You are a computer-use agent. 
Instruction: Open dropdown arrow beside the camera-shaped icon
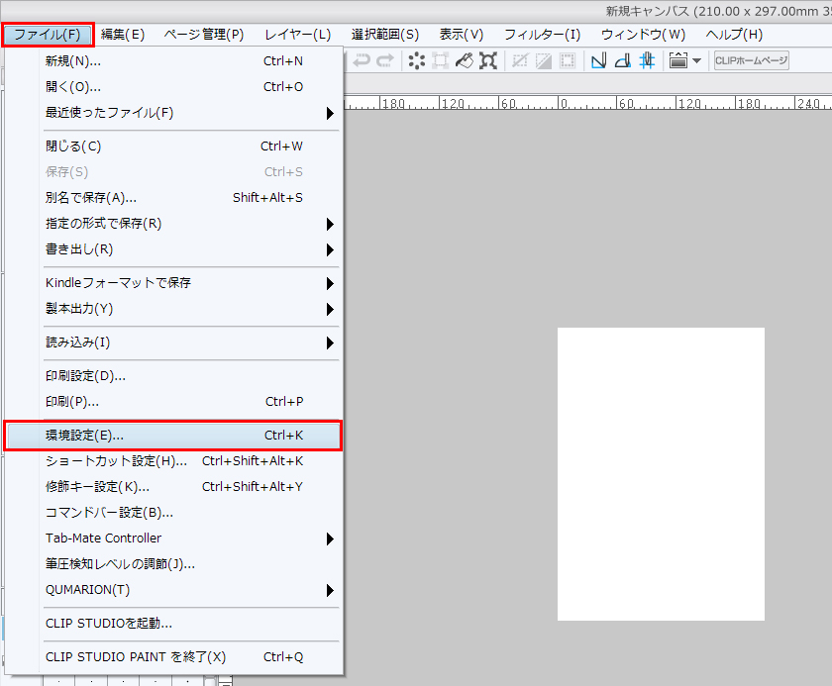point(697,61)
